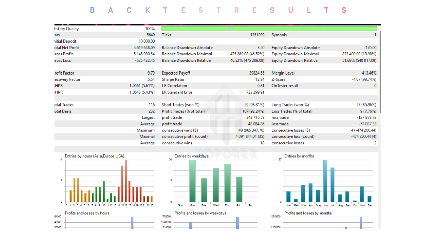The image size is (436, 245).
Task: Click the vertical scrollbar of the report
Action: tap(380, 71)
